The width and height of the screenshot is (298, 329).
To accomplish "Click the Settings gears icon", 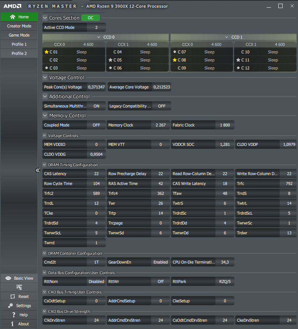I will 11,306.
